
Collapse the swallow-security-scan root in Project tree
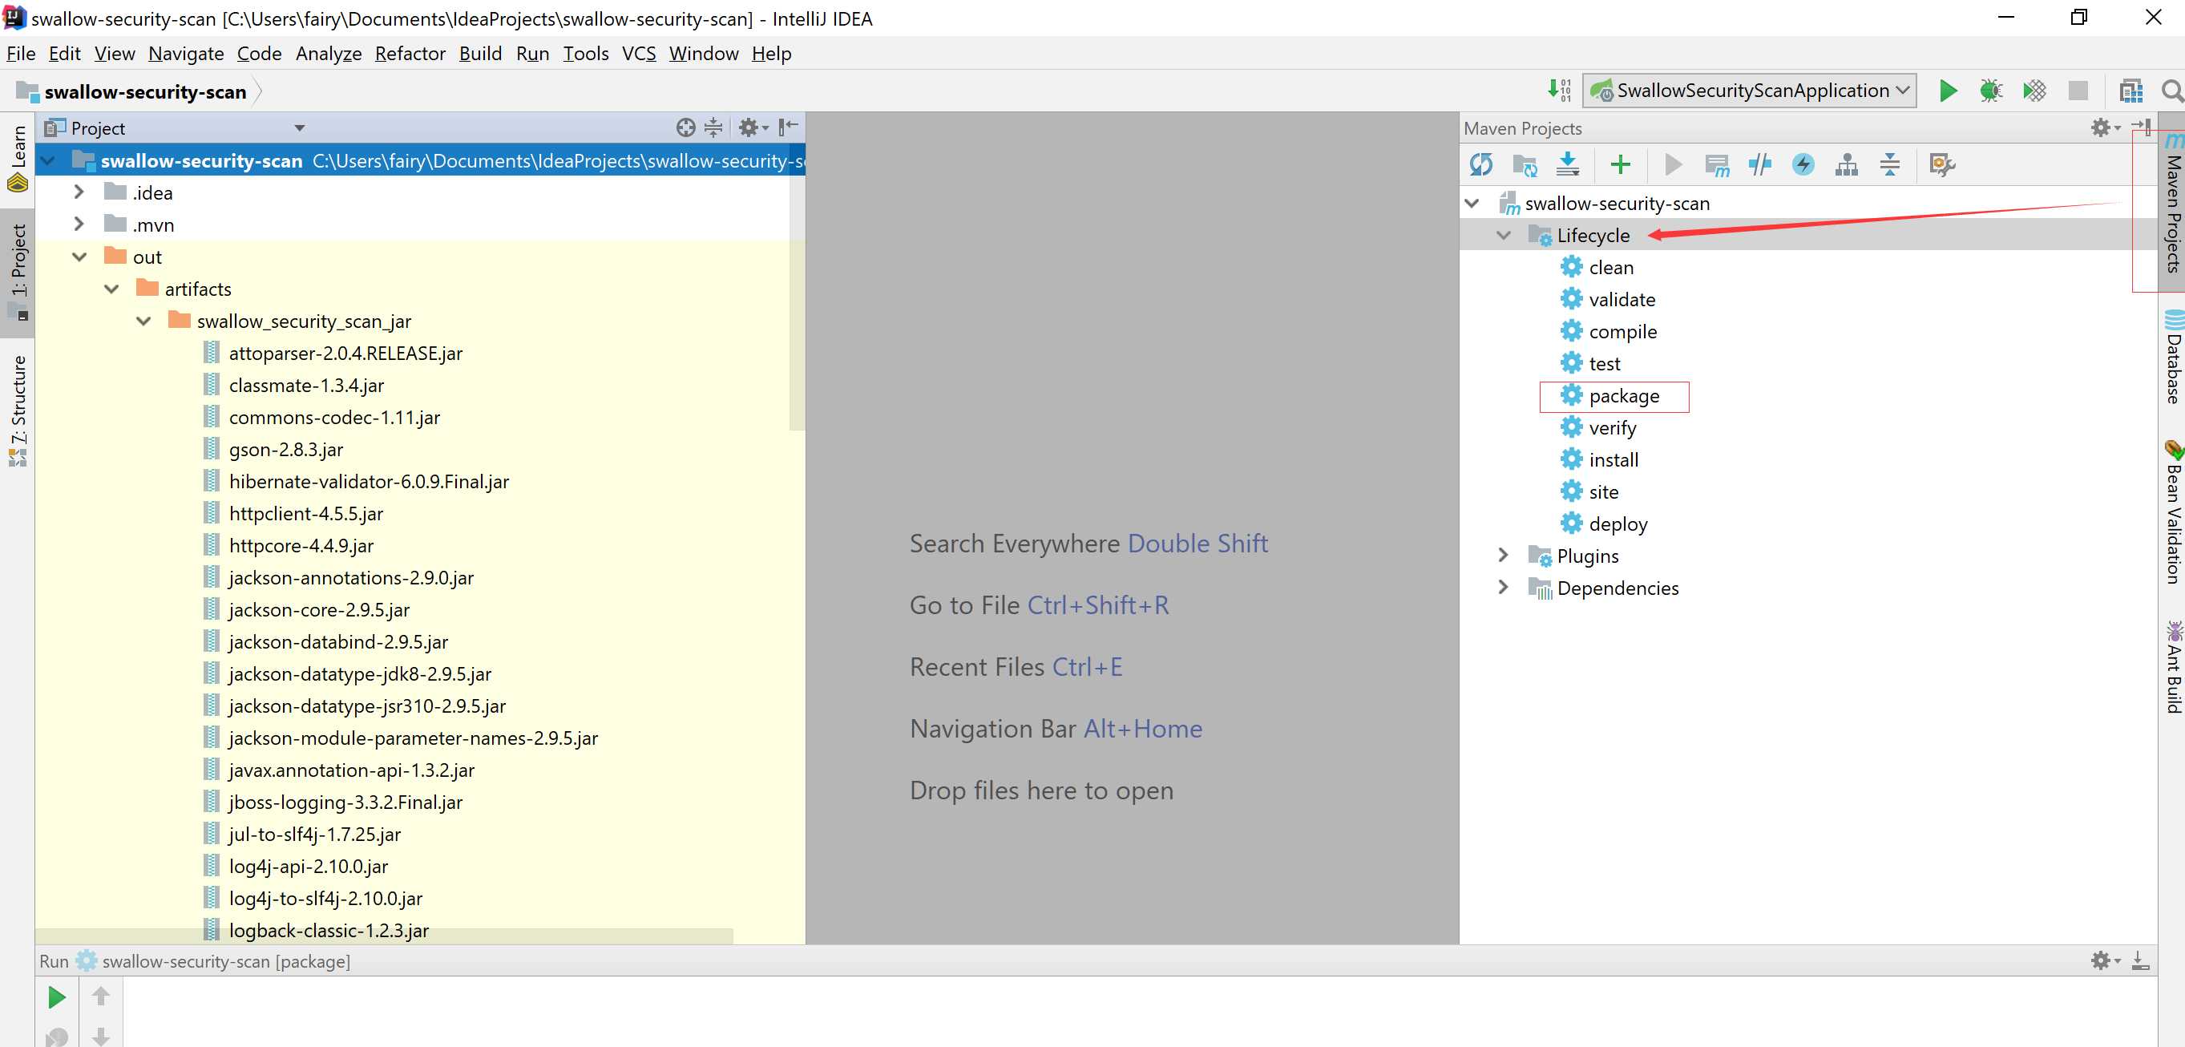pyautogui.click(x=47, y=161)
